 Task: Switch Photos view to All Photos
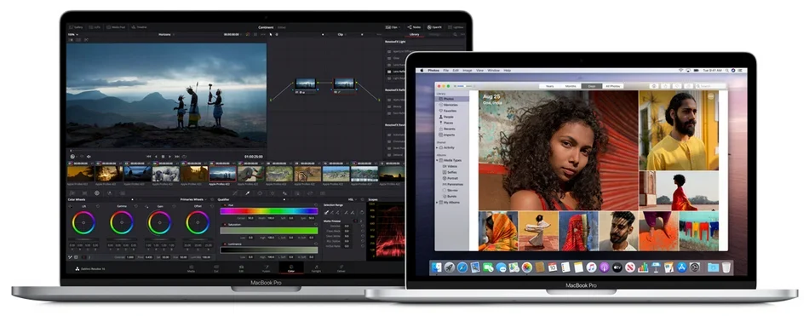613,86
